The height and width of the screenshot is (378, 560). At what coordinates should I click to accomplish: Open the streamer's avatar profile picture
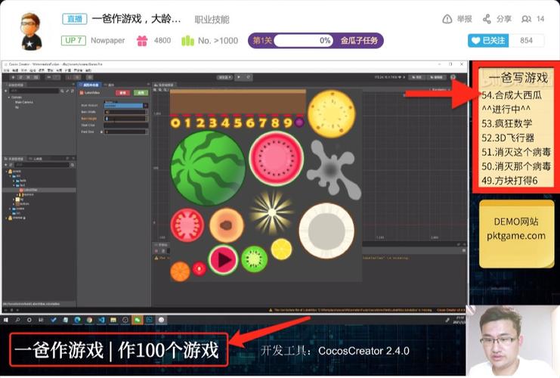click(31, 32)
